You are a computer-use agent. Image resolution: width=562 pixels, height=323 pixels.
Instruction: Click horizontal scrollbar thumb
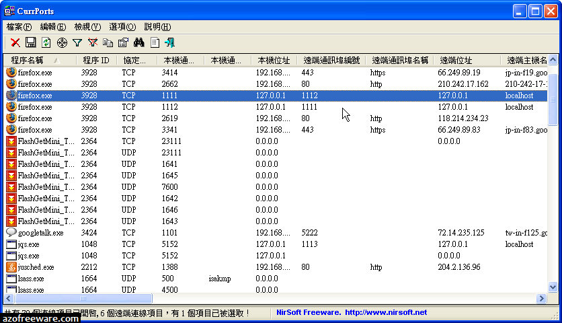[x=83, y=298]
